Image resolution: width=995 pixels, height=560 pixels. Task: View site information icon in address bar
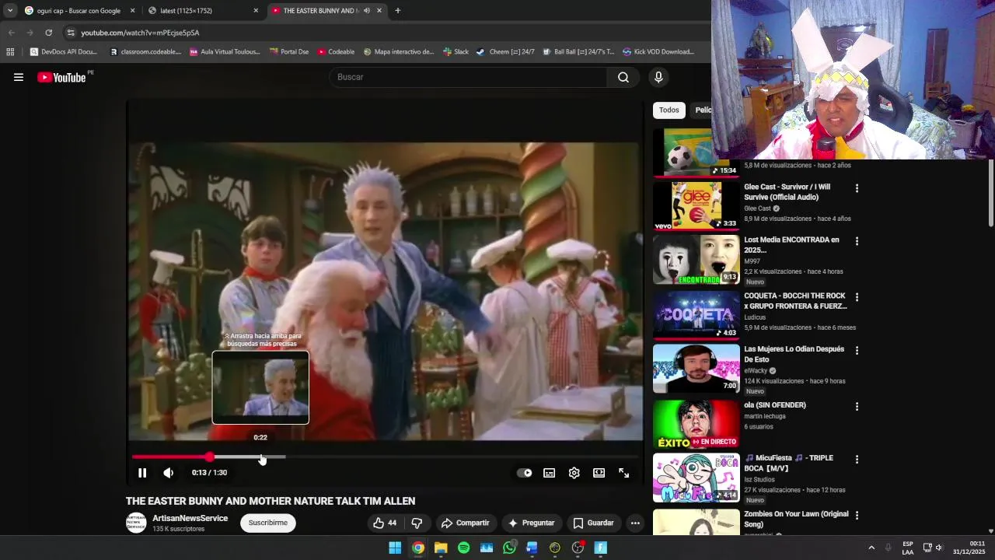coord(71,33)
